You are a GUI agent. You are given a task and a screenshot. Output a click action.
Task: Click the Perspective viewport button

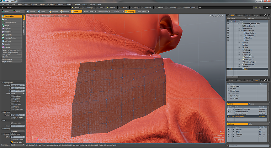tap(34, 16)
